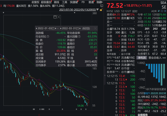The height and width of the screenshot is (116, 167).
Task: Click the blue plus add-to-watchlist icon
Action: click(x=165, y=11)
